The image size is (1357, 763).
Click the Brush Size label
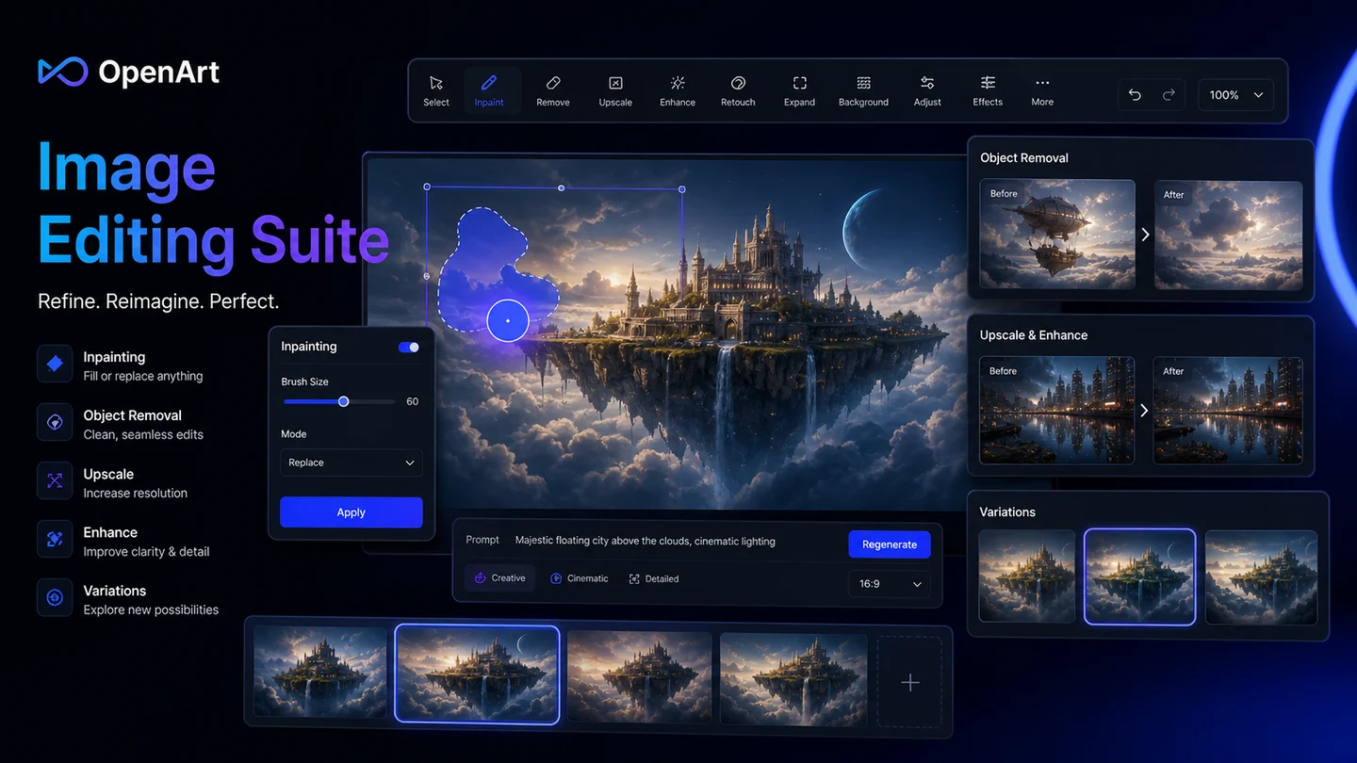point(304,381)
